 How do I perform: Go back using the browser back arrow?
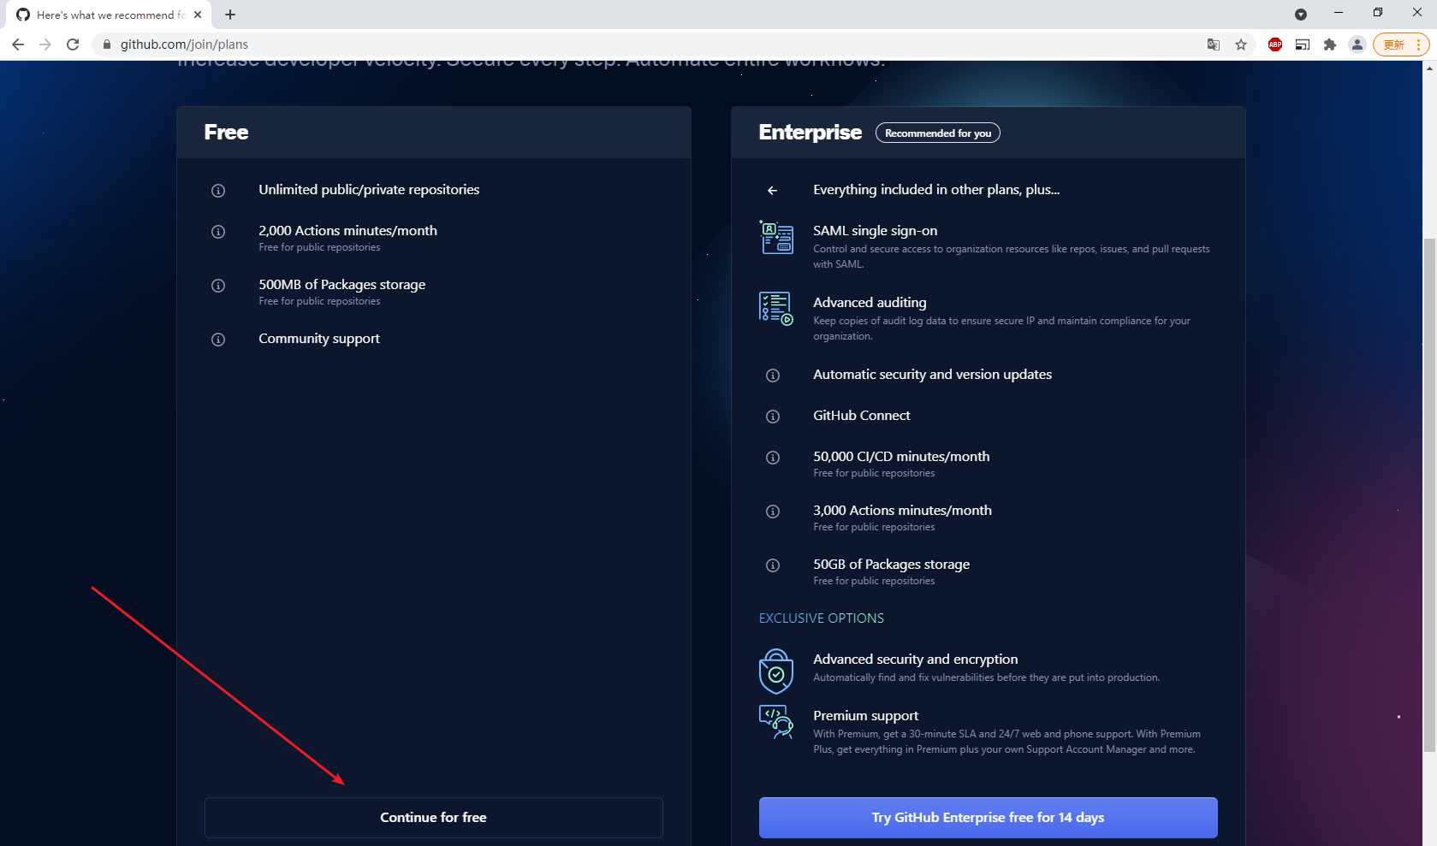click(18, 44)
